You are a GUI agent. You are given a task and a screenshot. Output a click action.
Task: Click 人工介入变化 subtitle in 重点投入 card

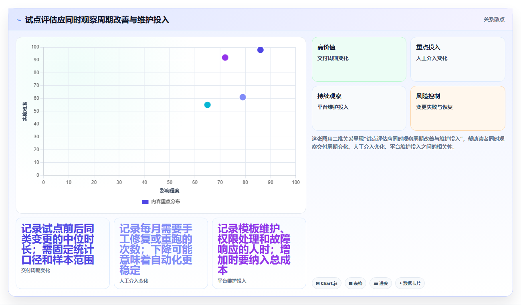[x=432, y=58]
